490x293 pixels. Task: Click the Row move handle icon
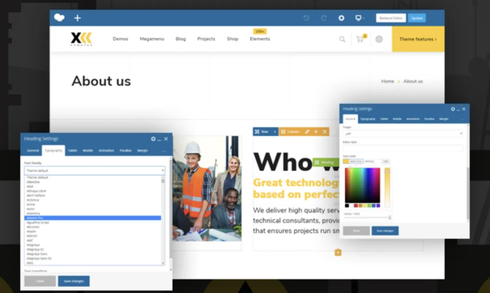tap(257, 132)
